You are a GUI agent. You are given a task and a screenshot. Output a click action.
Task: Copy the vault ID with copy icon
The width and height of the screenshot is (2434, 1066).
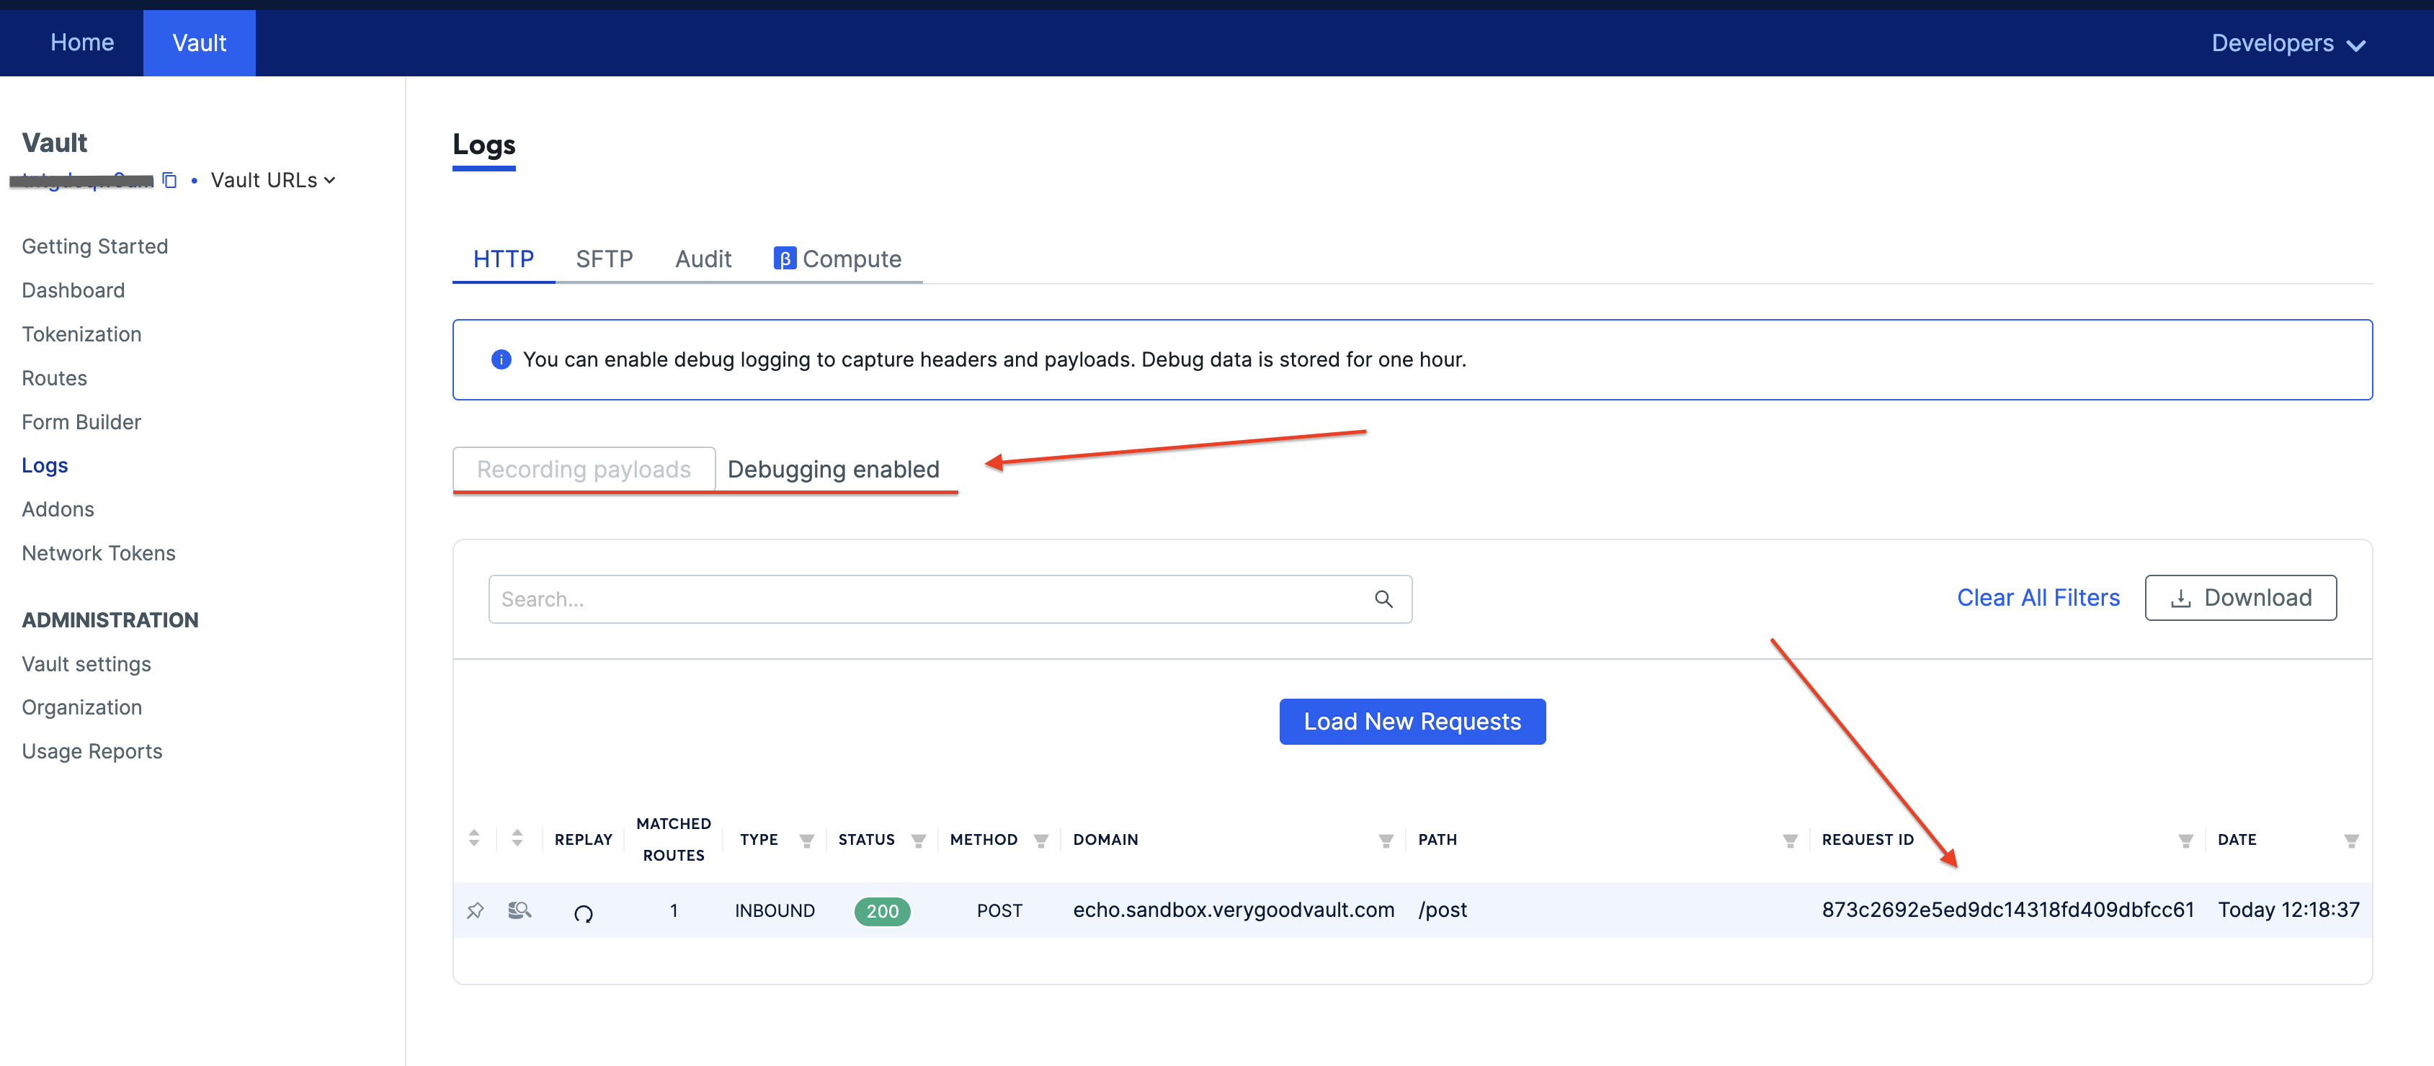[170, 180]
